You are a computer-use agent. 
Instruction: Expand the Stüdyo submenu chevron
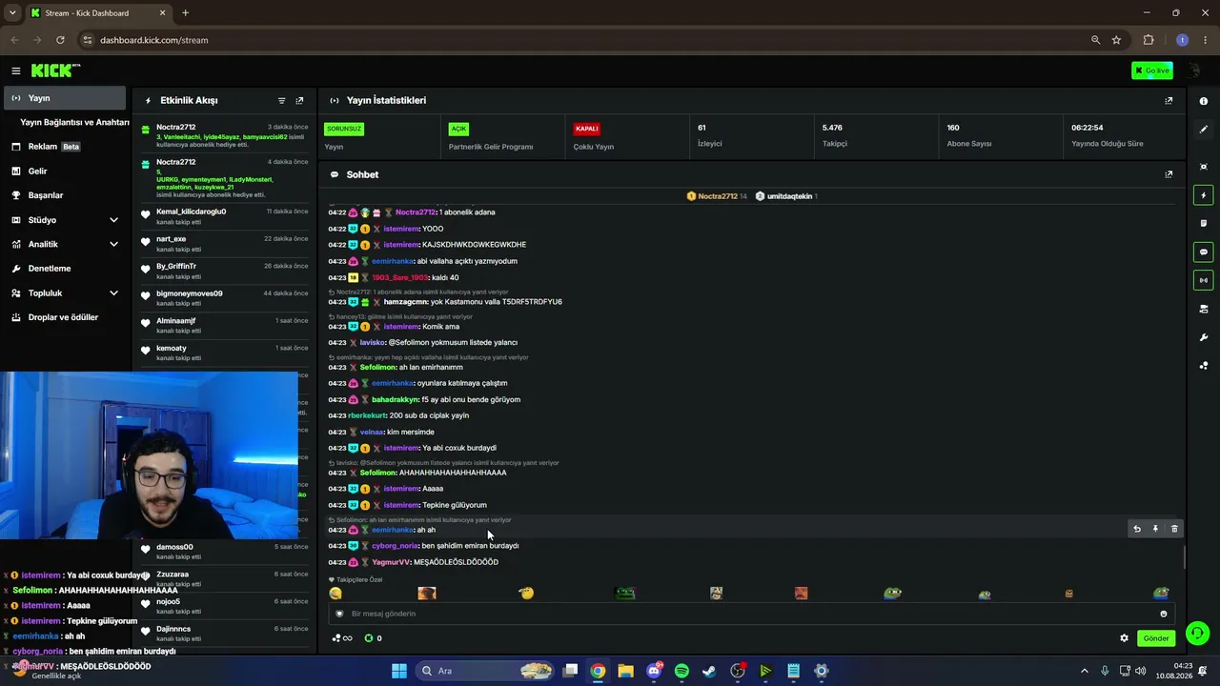113,220
